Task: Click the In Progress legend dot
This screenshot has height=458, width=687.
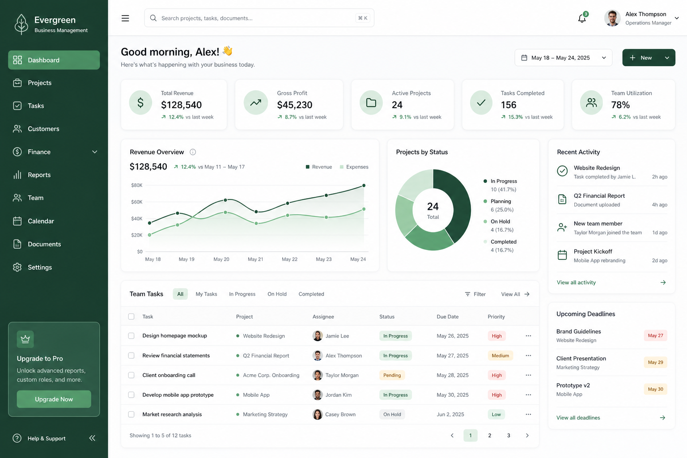Action: [x=485, y=181]
